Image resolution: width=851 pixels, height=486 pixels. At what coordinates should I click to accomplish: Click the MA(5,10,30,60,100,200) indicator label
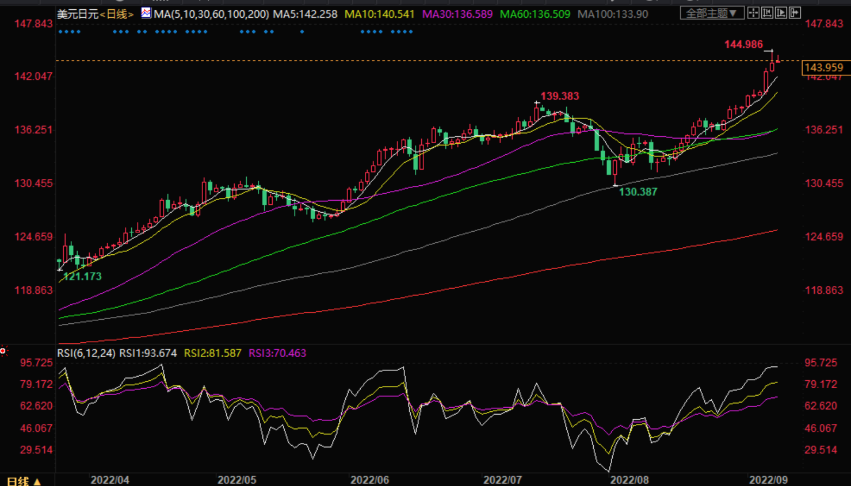[x=211, y=14]
